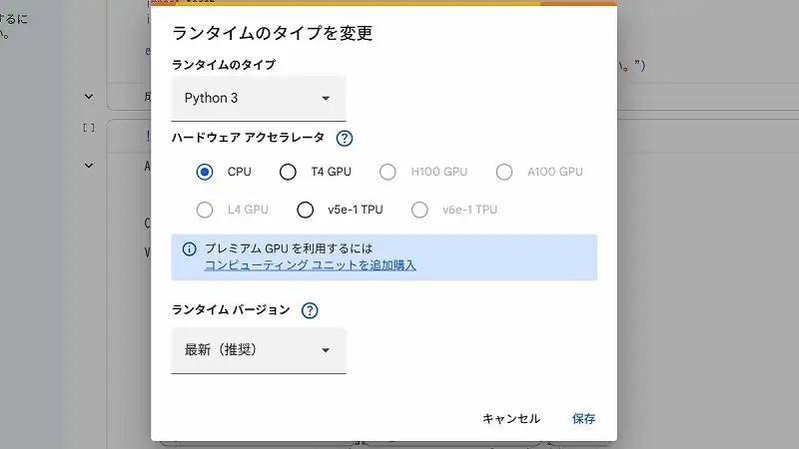Open the Python 3 runtime type dropdown
Image resolution: width=799 pixels, height=449 pixels.
258,98
